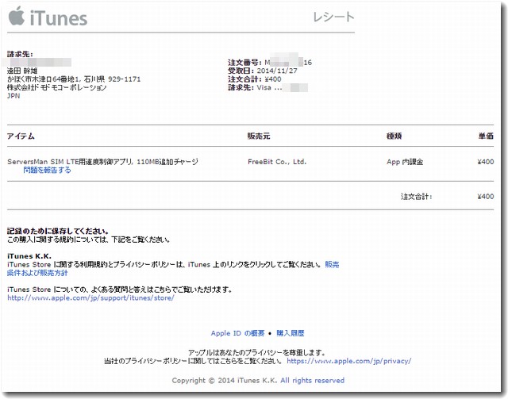Click the Copyright 2014 iTunes K.K. footer
Screen dimensions: 508x399
coord(258,381)
